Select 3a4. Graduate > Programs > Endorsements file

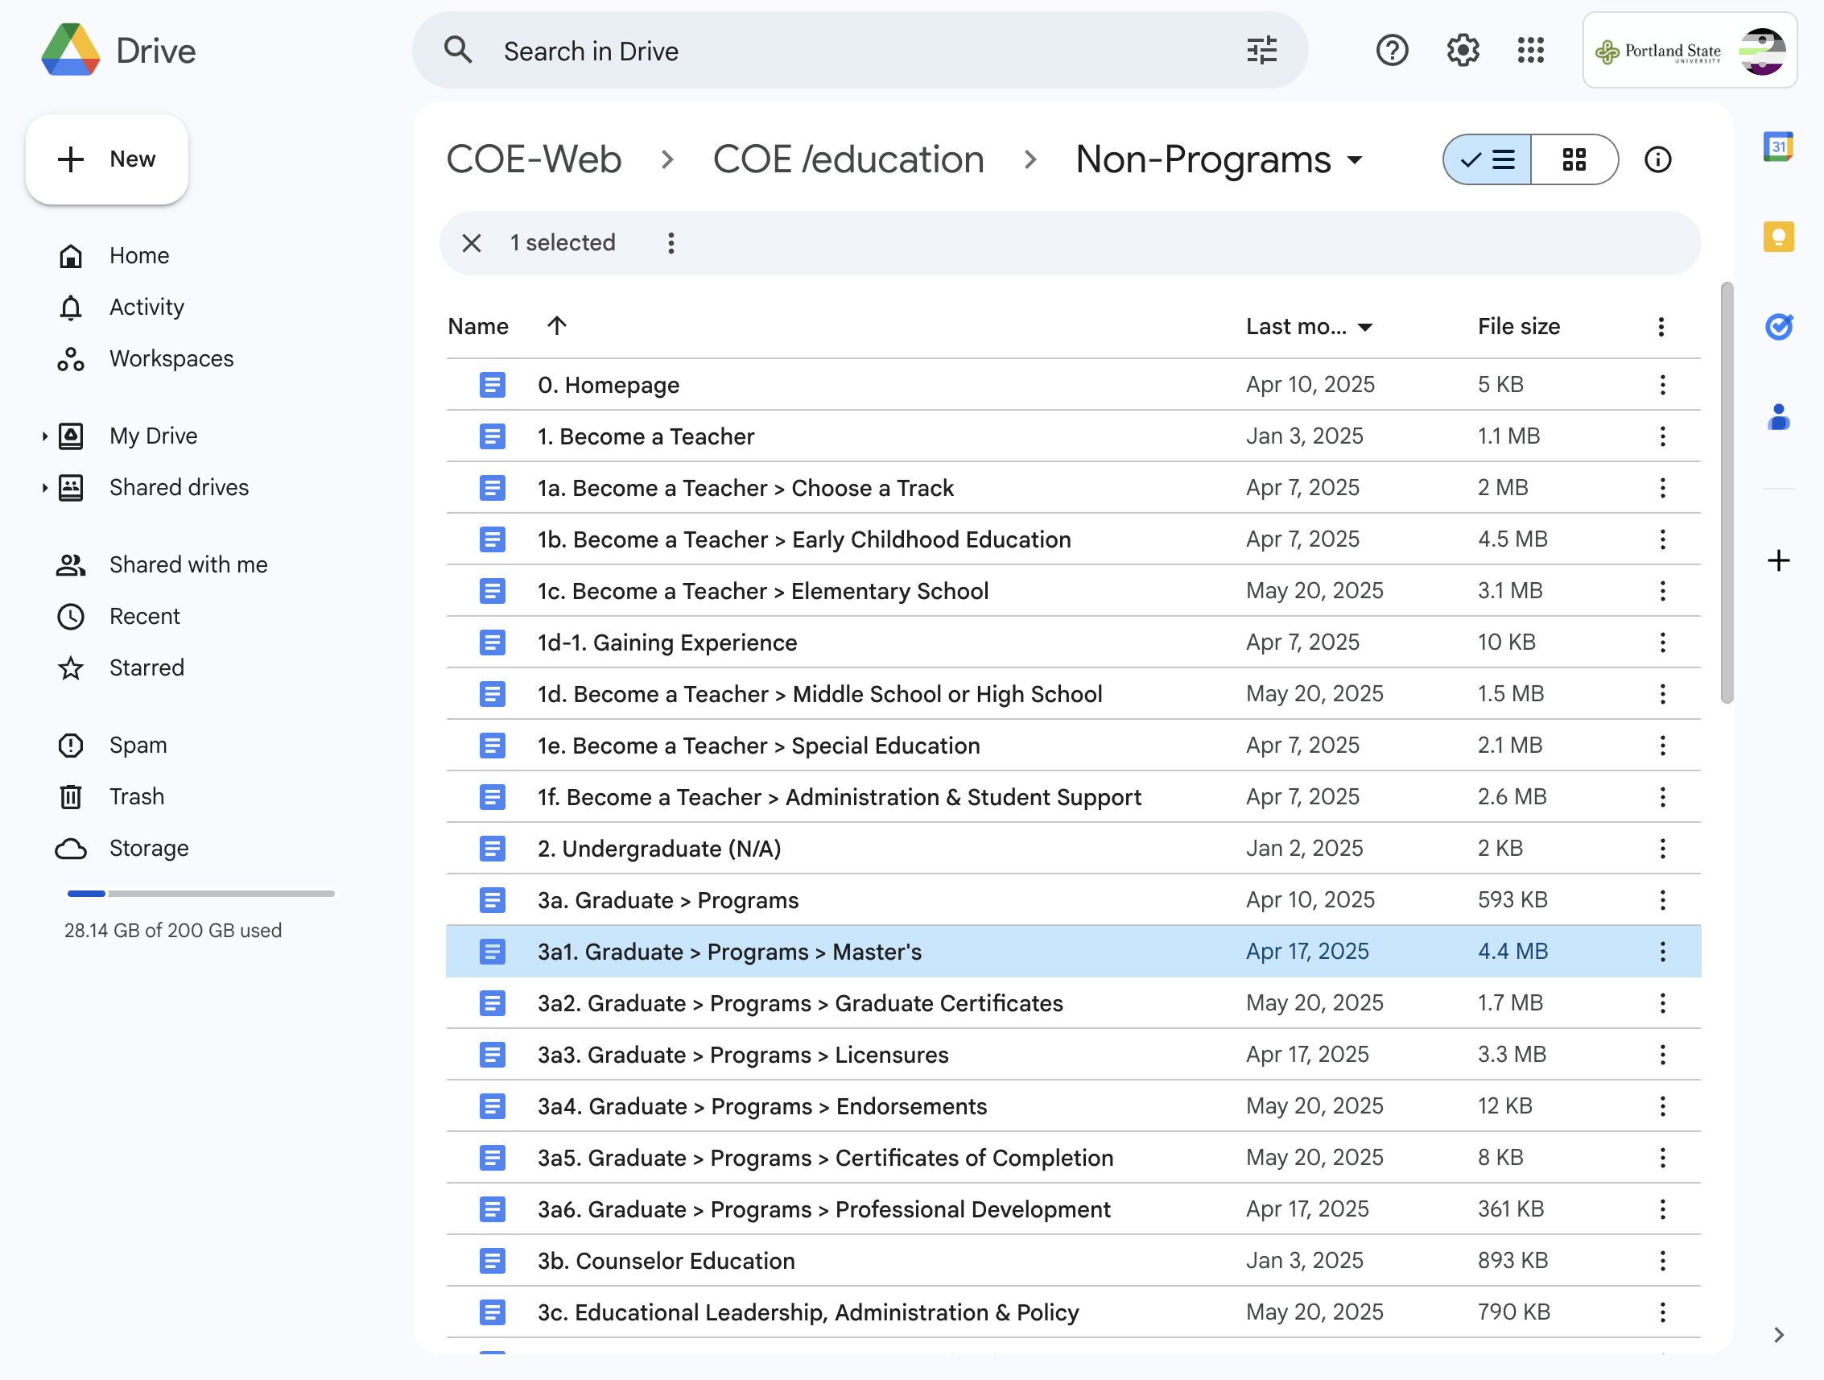click(x=1073, y=1105)
